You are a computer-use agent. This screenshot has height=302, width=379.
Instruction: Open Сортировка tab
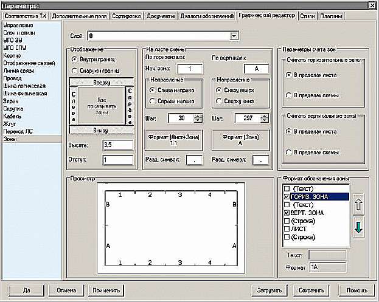click(x=127, y=16)
